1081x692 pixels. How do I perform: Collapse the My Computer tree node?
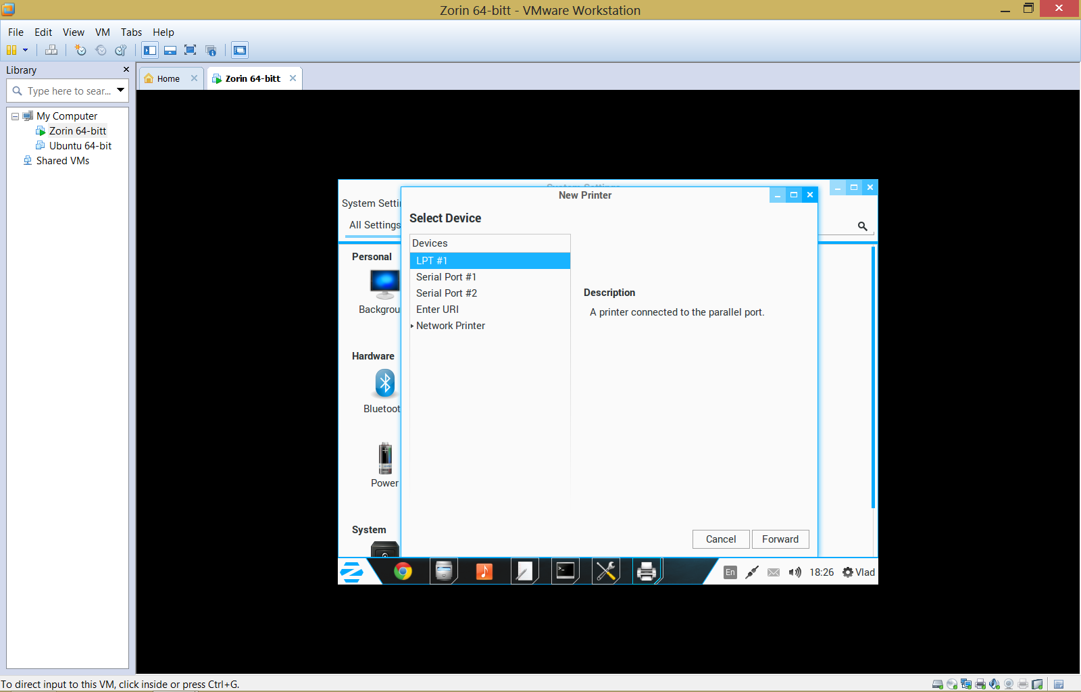pos(15,116)
